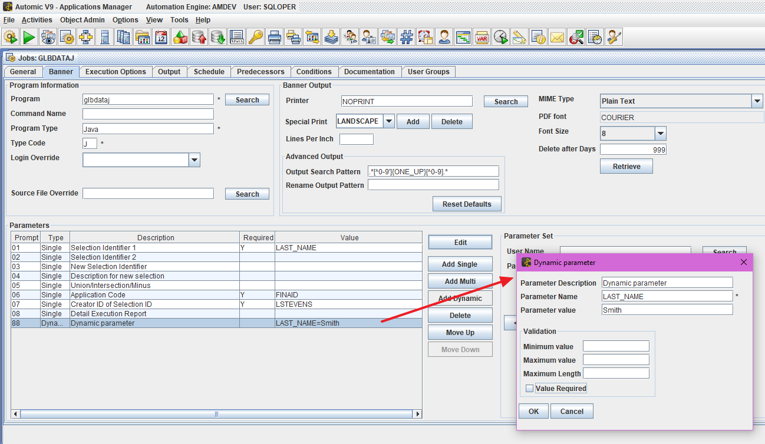Open the Font Size dropdown
765x444 pixels.
660,133
